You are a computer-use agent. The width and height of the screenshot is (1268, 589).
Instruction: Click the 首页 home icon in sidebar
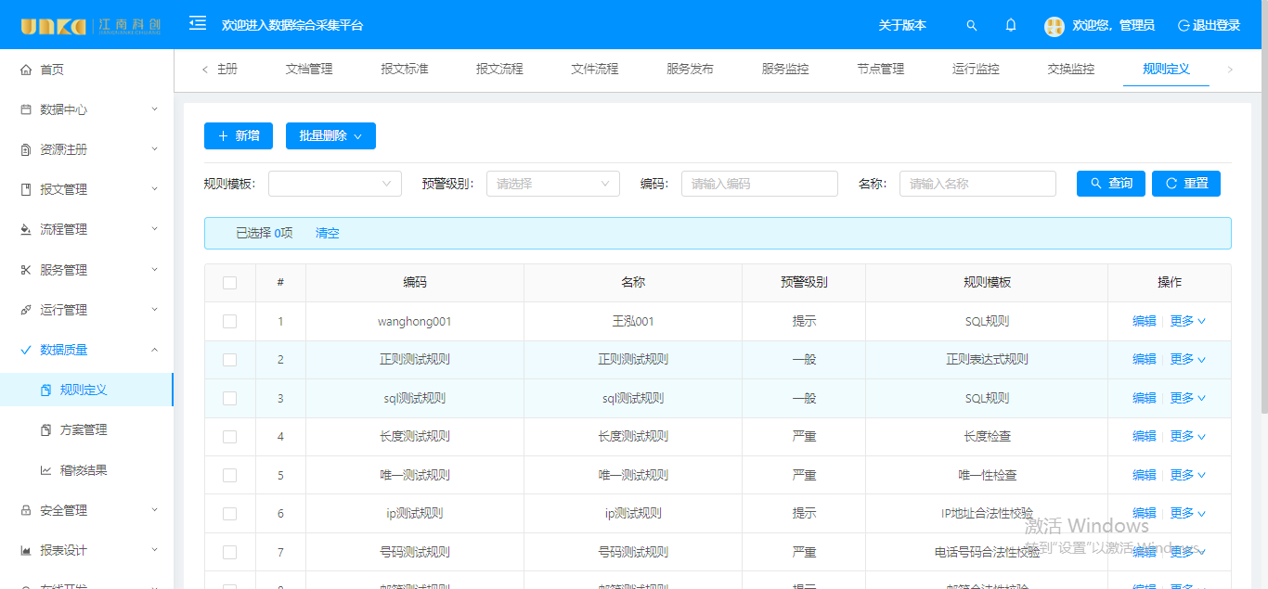coord(26,70)
